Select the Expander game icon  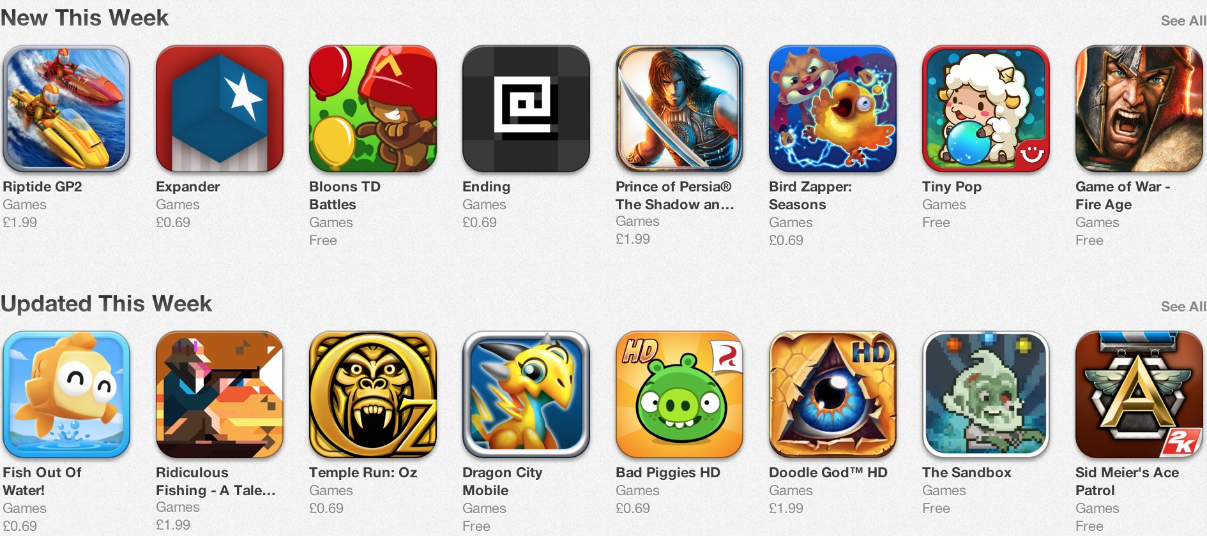pos(220,108)
